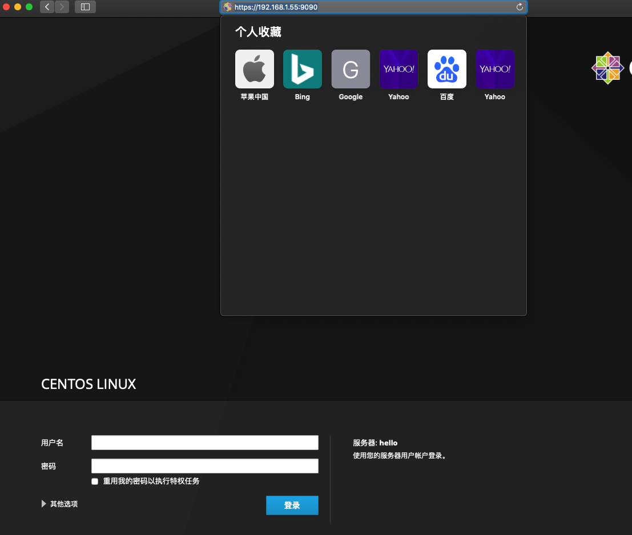Viewport: 632px width, 535px height.
Task: Click the green full-screen traffic light button
Action: (x=29, y=7)
